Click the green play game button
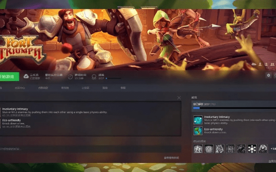This screenshot has height=172, width=276. [x=9, y=77]
